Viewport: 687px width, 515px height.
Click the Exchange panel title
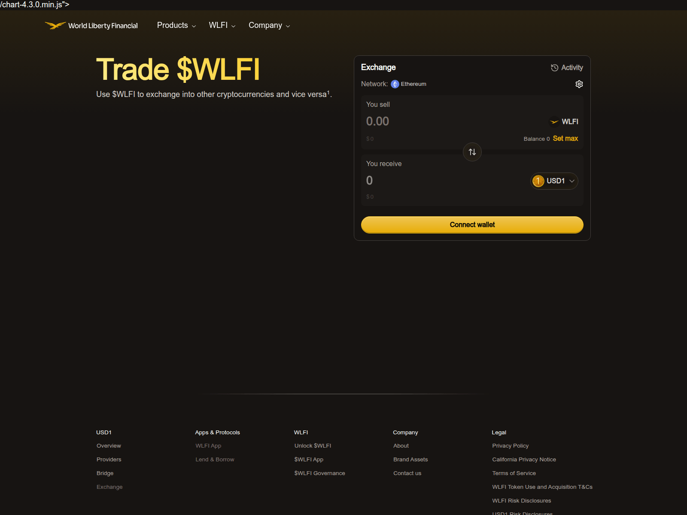pyautogui.click(x=378, y=67)
